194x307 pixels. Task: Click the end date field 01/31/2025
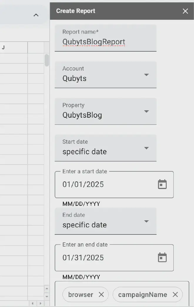(114, 258)
